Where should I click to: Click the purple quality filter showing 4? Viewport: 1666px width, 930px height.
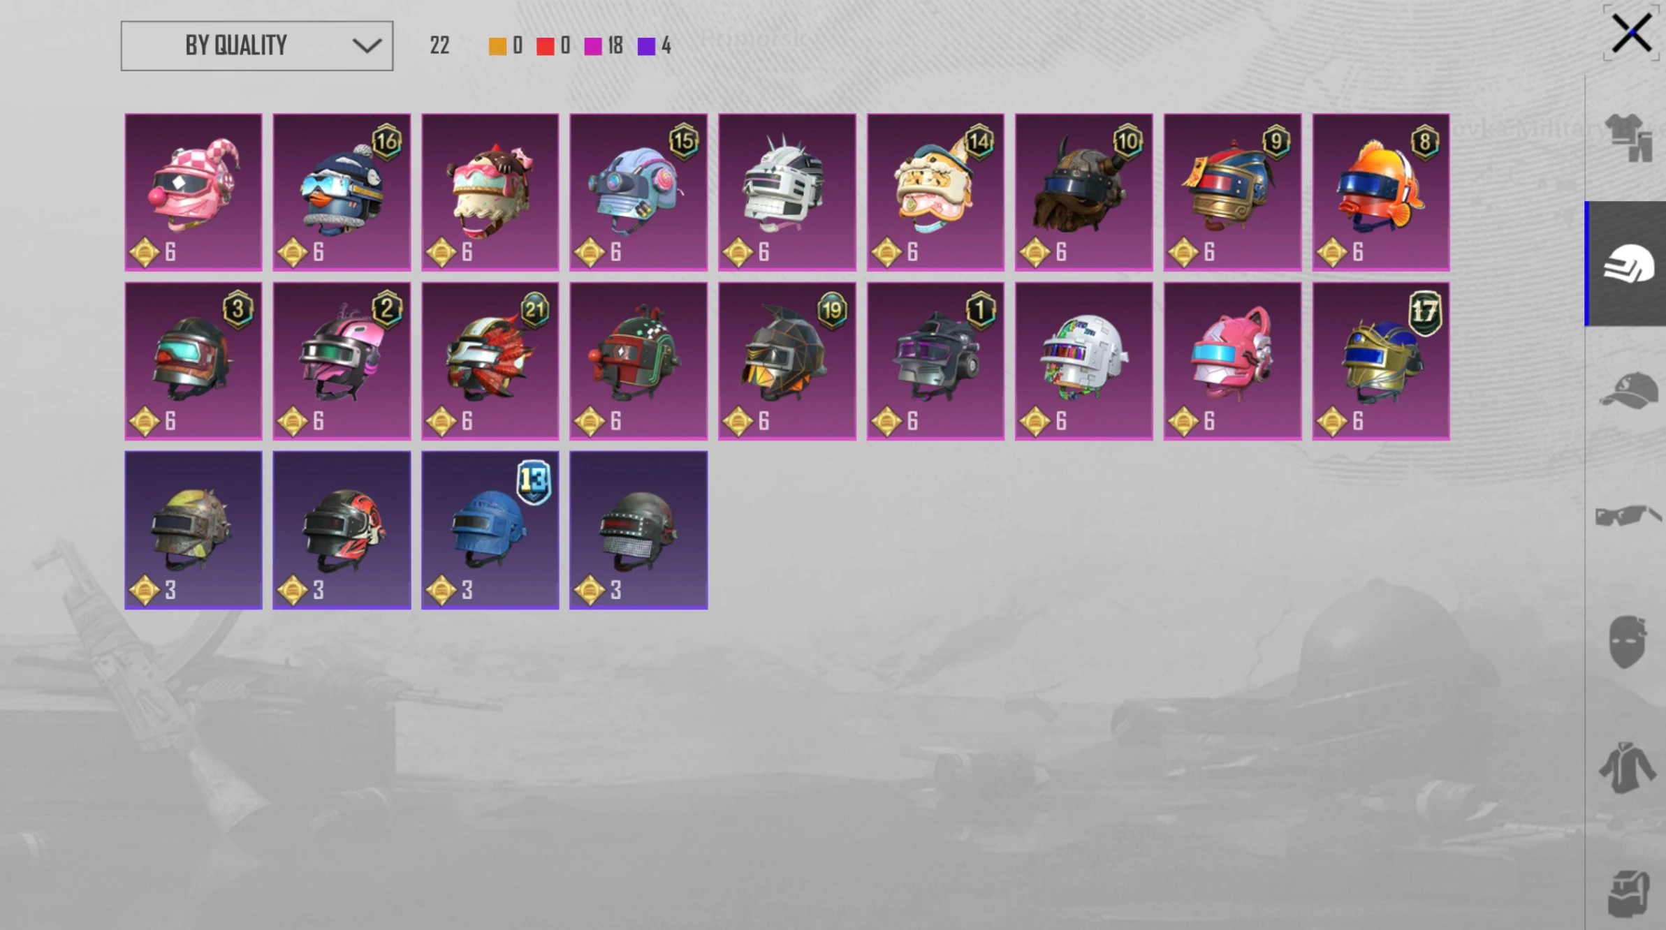655,46
